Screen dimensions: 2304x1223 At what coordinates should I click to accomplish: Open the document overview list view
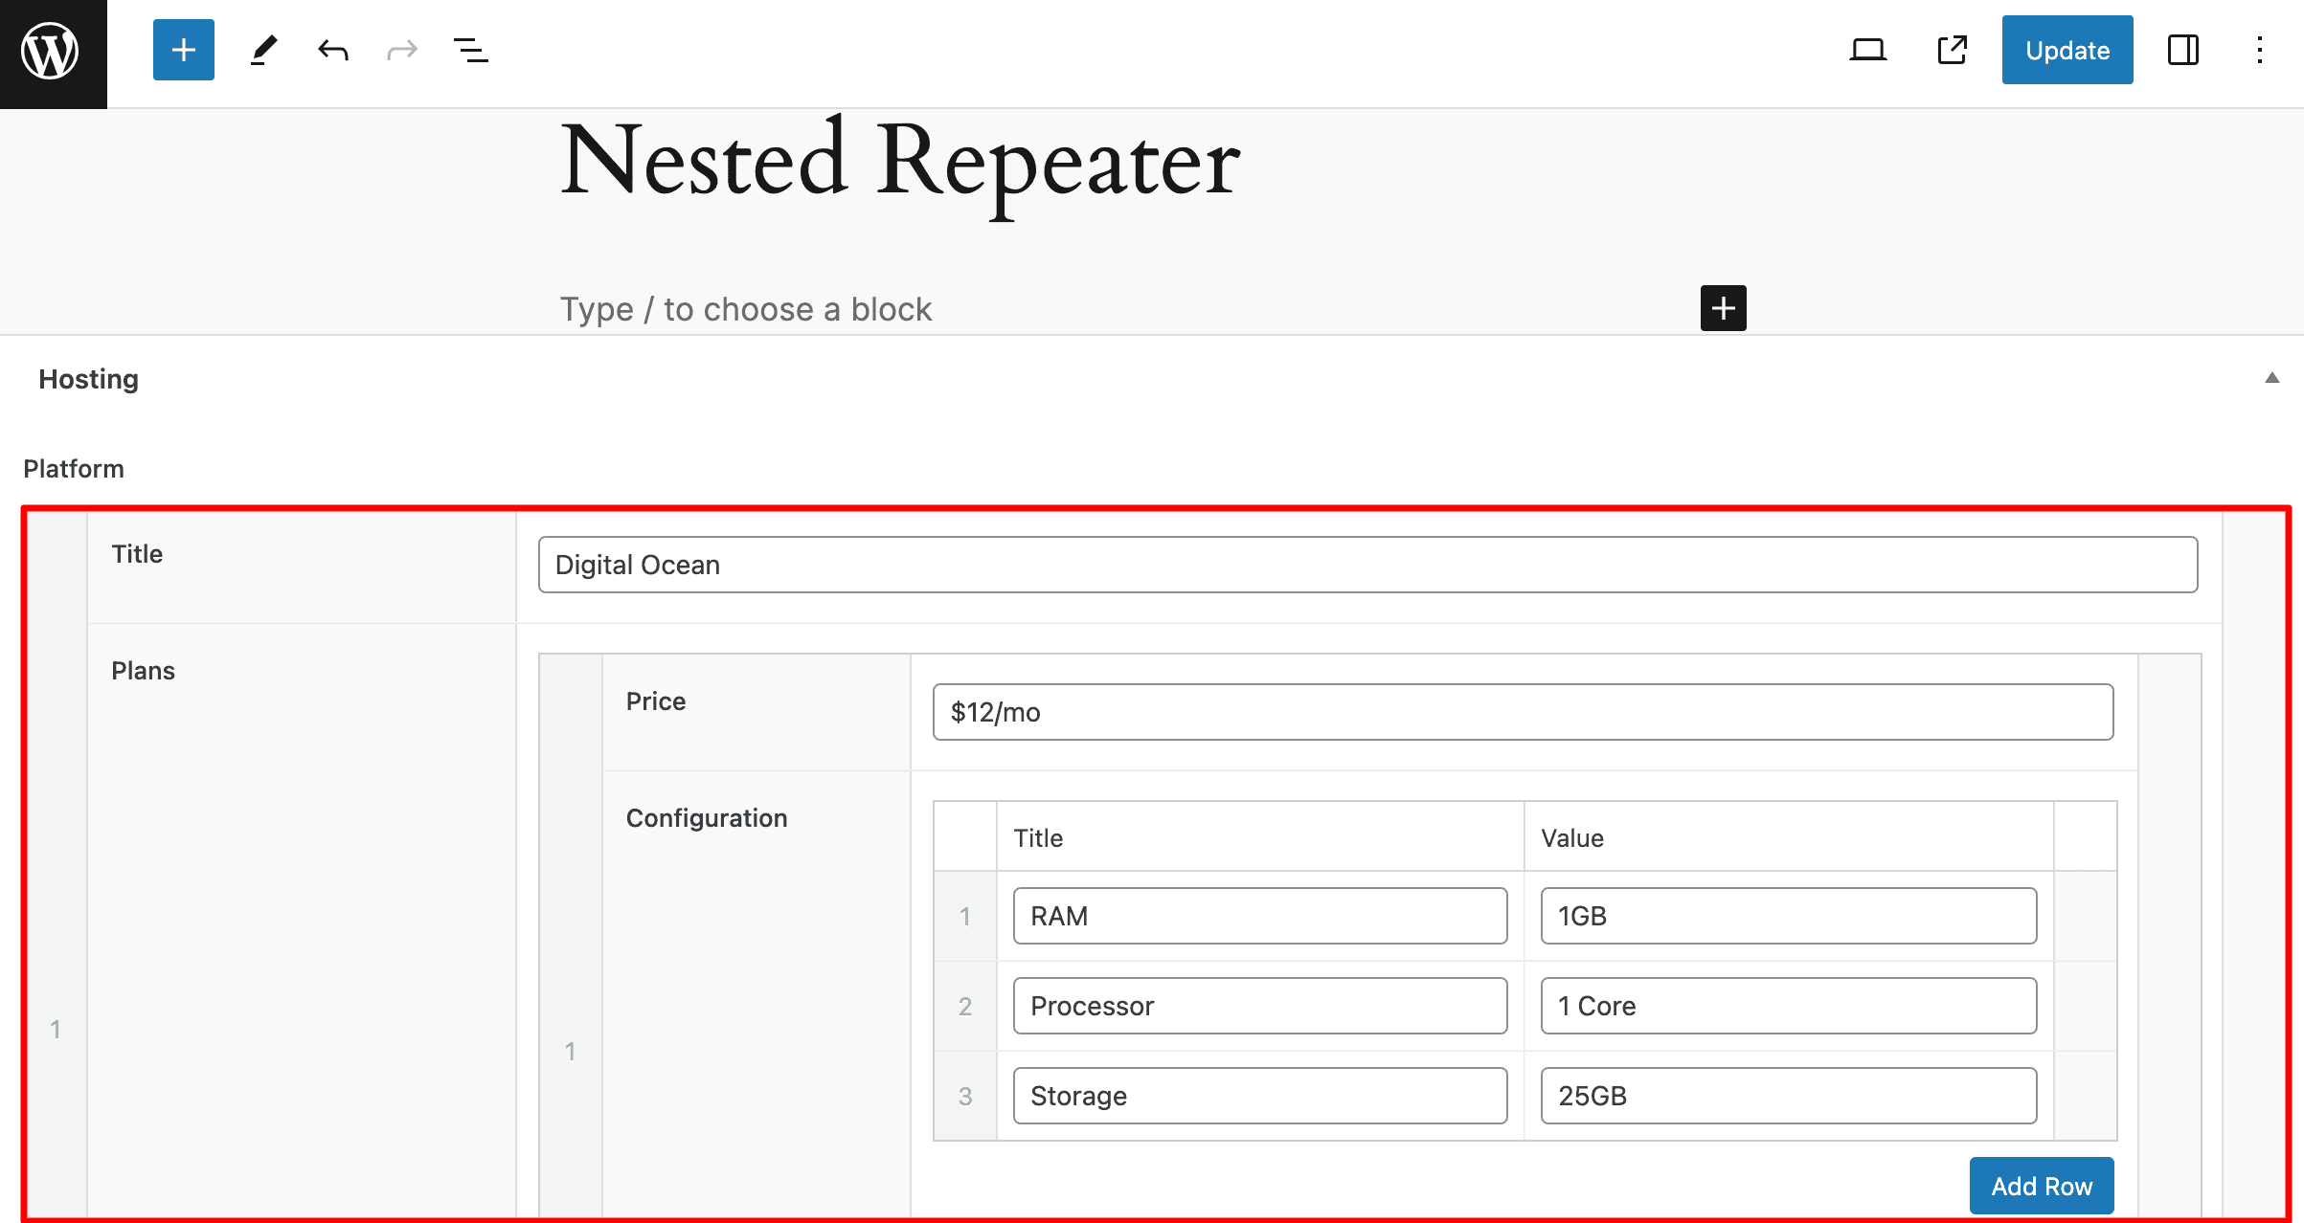pos(470,50)
